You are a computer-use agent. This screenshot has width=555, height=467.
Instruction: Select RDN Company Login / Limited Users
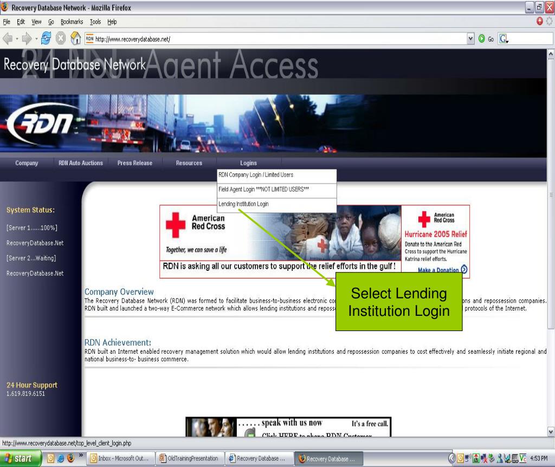pos(276,175)
